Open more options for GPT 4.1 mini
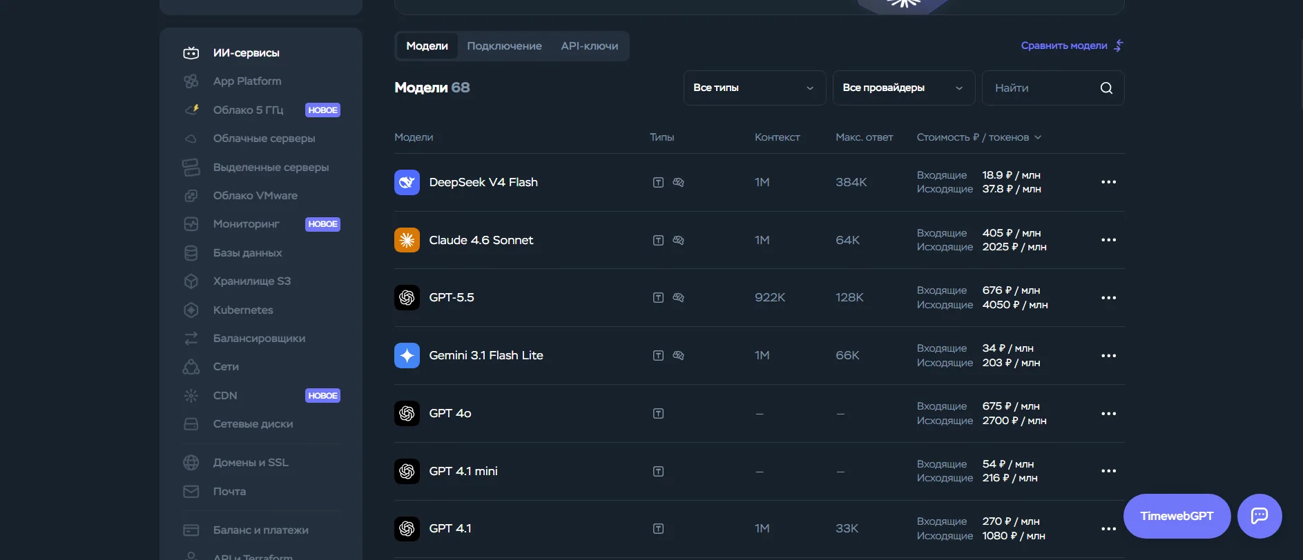Screen dimensions: 1303x560 [x=1109, y=471]
